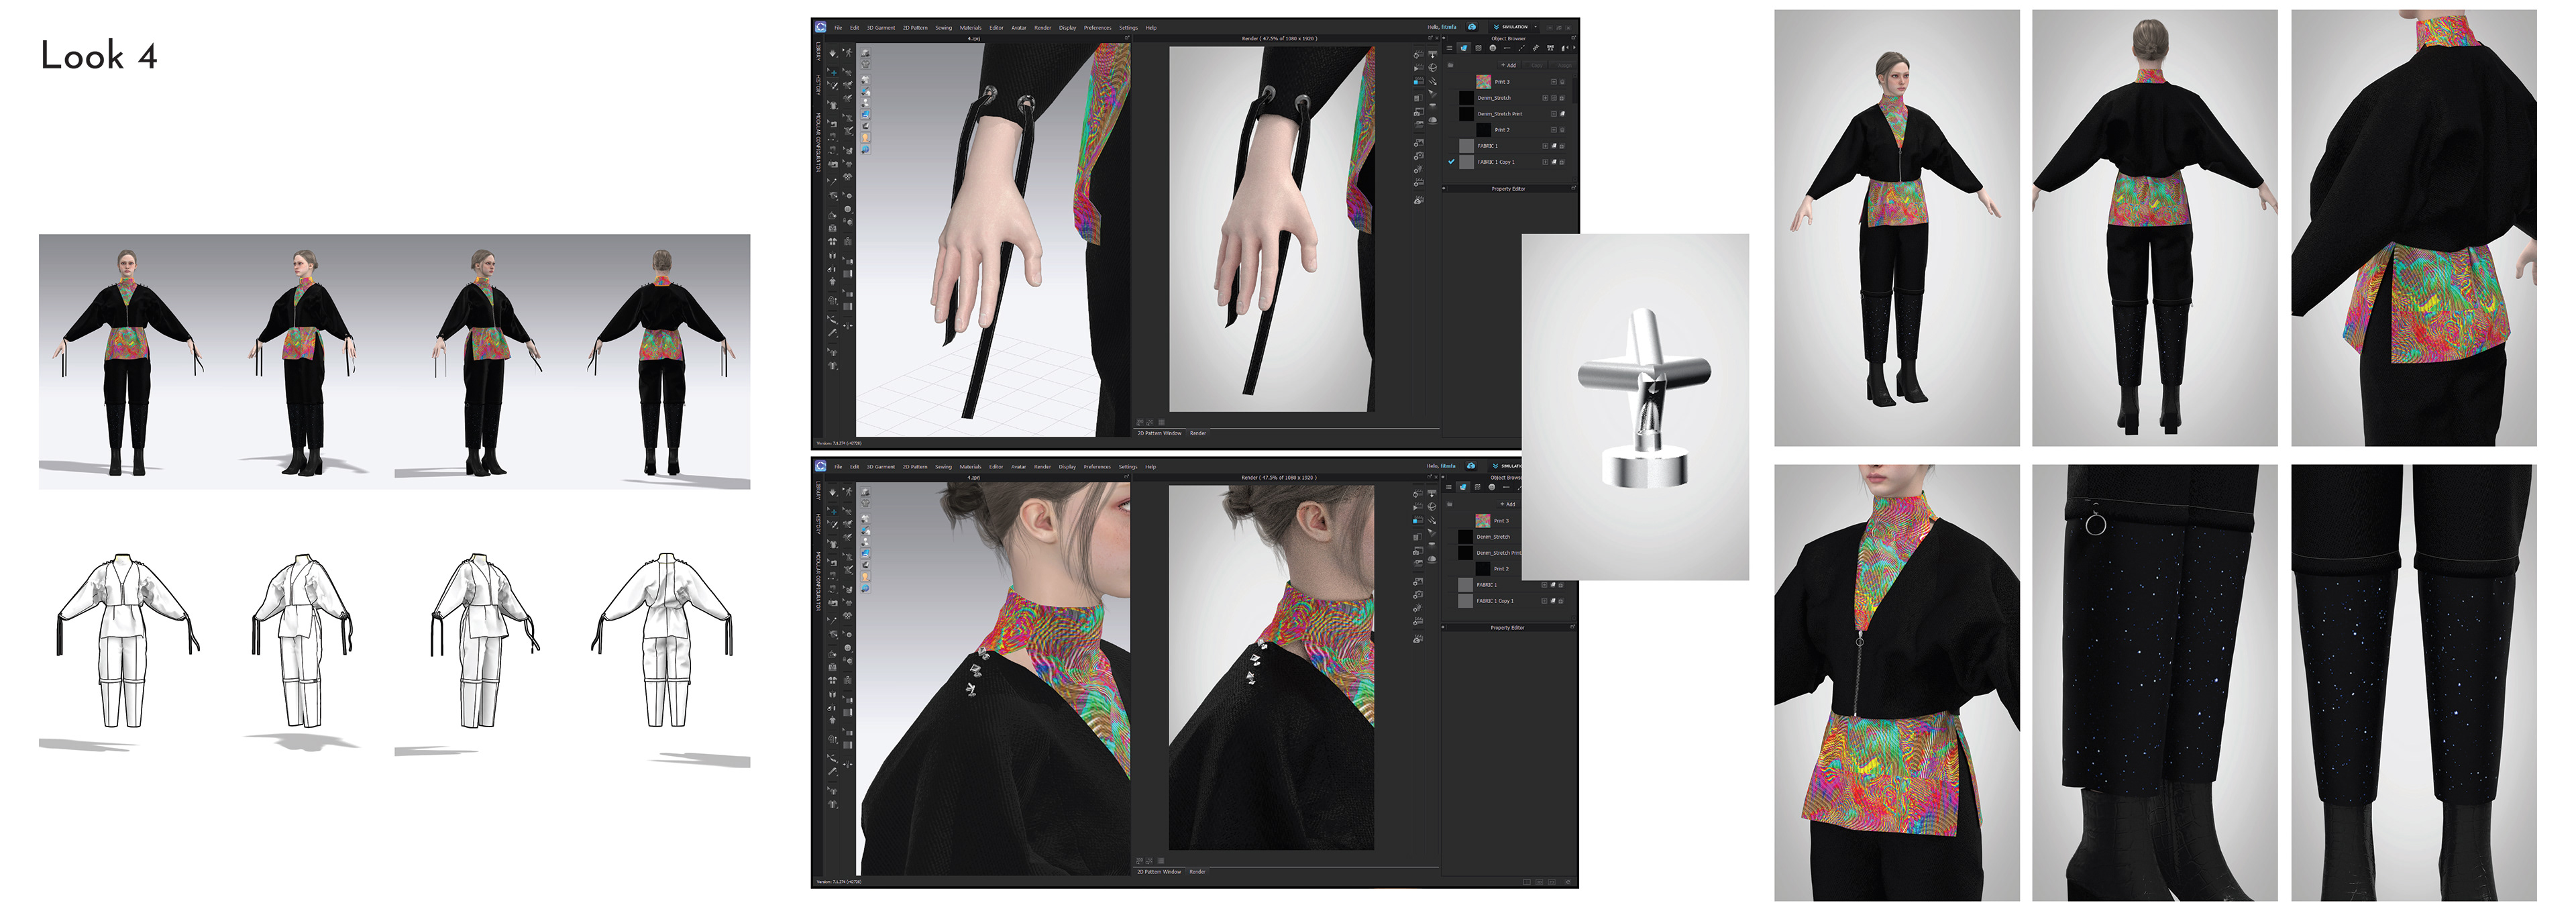The image size is (2576, 911).
Task: Toggle blue textured surface display icon, lower 3D view
Action: coord(866,554)
